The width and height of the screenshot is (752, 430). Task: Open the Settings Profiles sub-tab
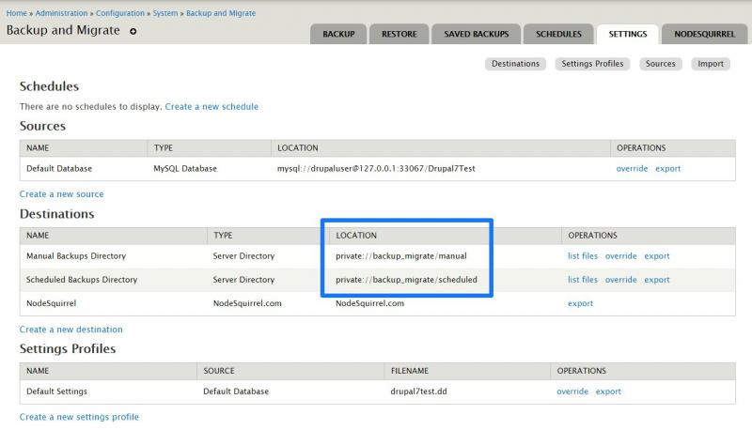tap(592, 64)
